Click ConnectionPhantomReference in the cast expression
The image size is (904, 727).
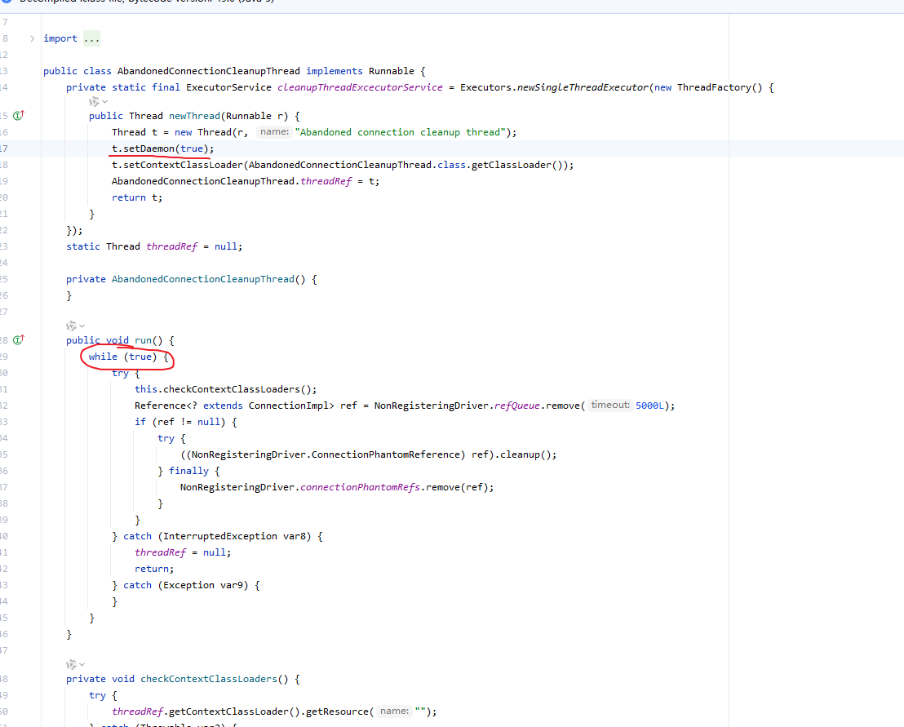click(x=388, y=454)
